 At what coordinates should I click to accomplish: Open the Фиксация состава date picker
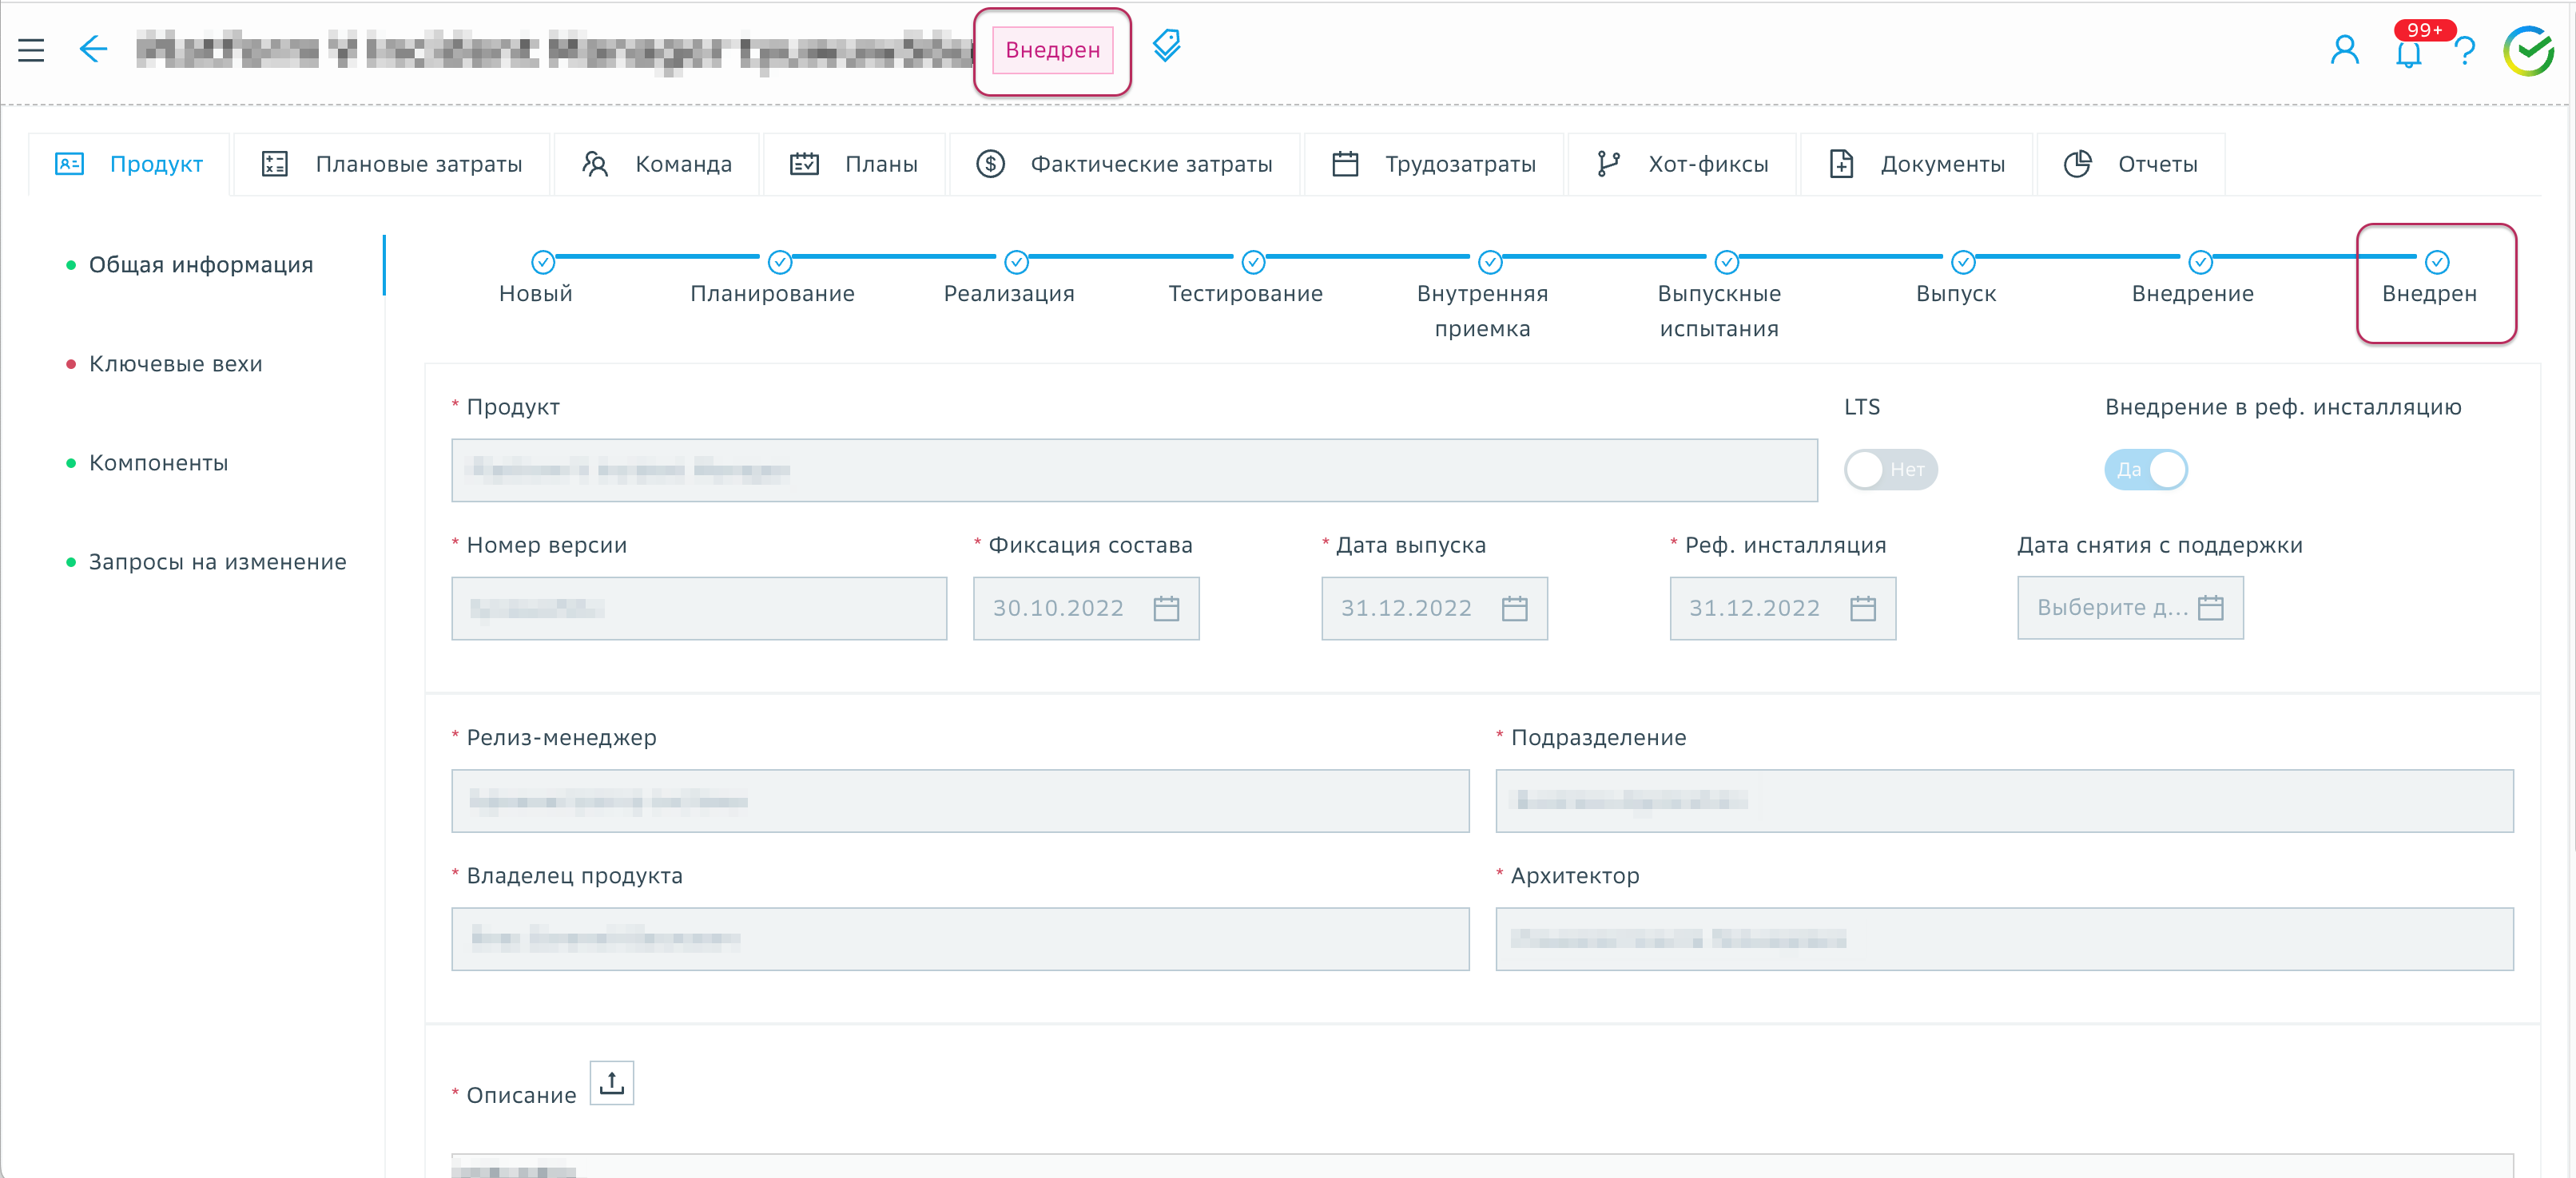point(1085,608)
